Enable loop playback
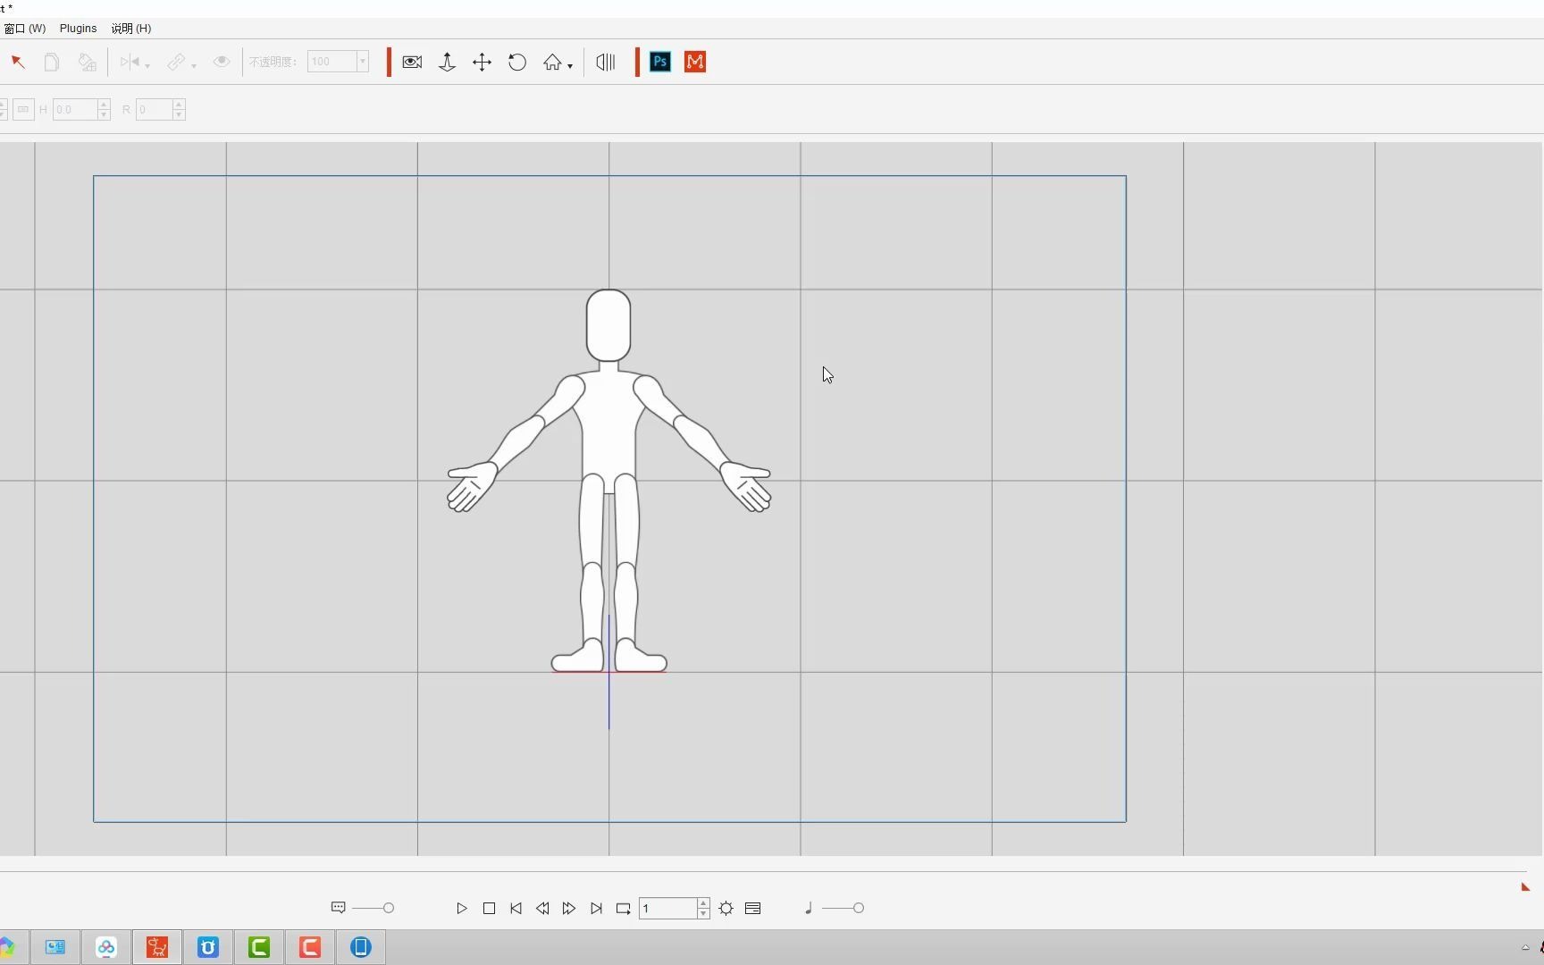This screenshot has width=1544, height=965. [623, 908]
